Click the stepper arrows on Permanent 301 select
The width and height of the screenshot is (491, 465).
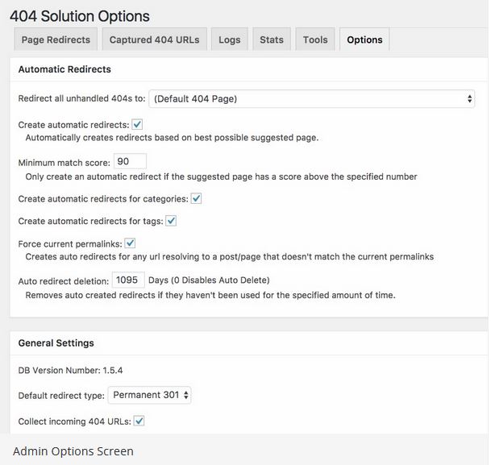pyautogui.click(x=186, y=395)
